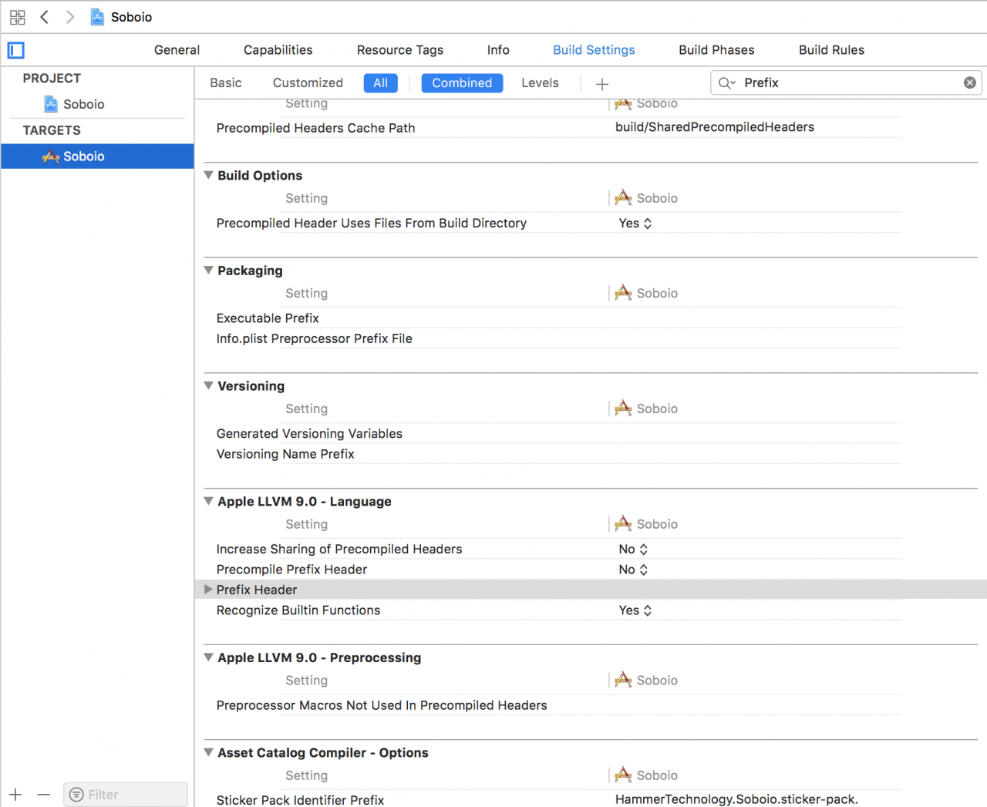The height and width of the screenshot is (807, 987).
Task: Select Precompiled Headers Cache Path setting
Action: pyautogui.click(x=315, y=128)
